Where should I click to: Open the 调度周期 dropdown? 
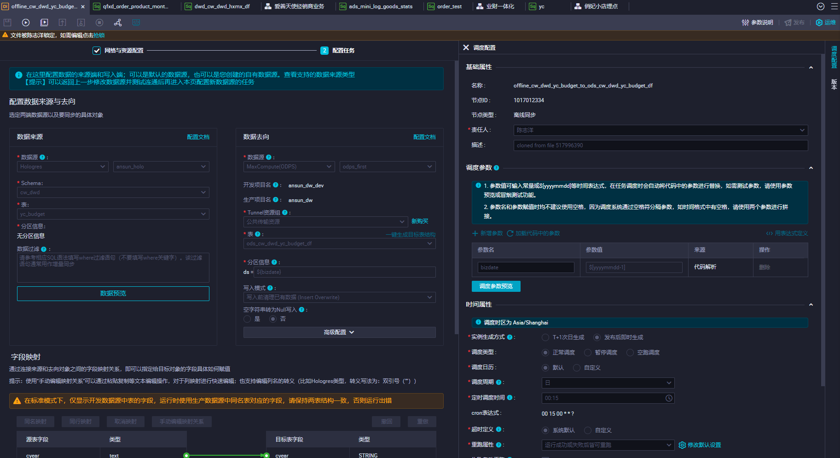pos(608,383)
